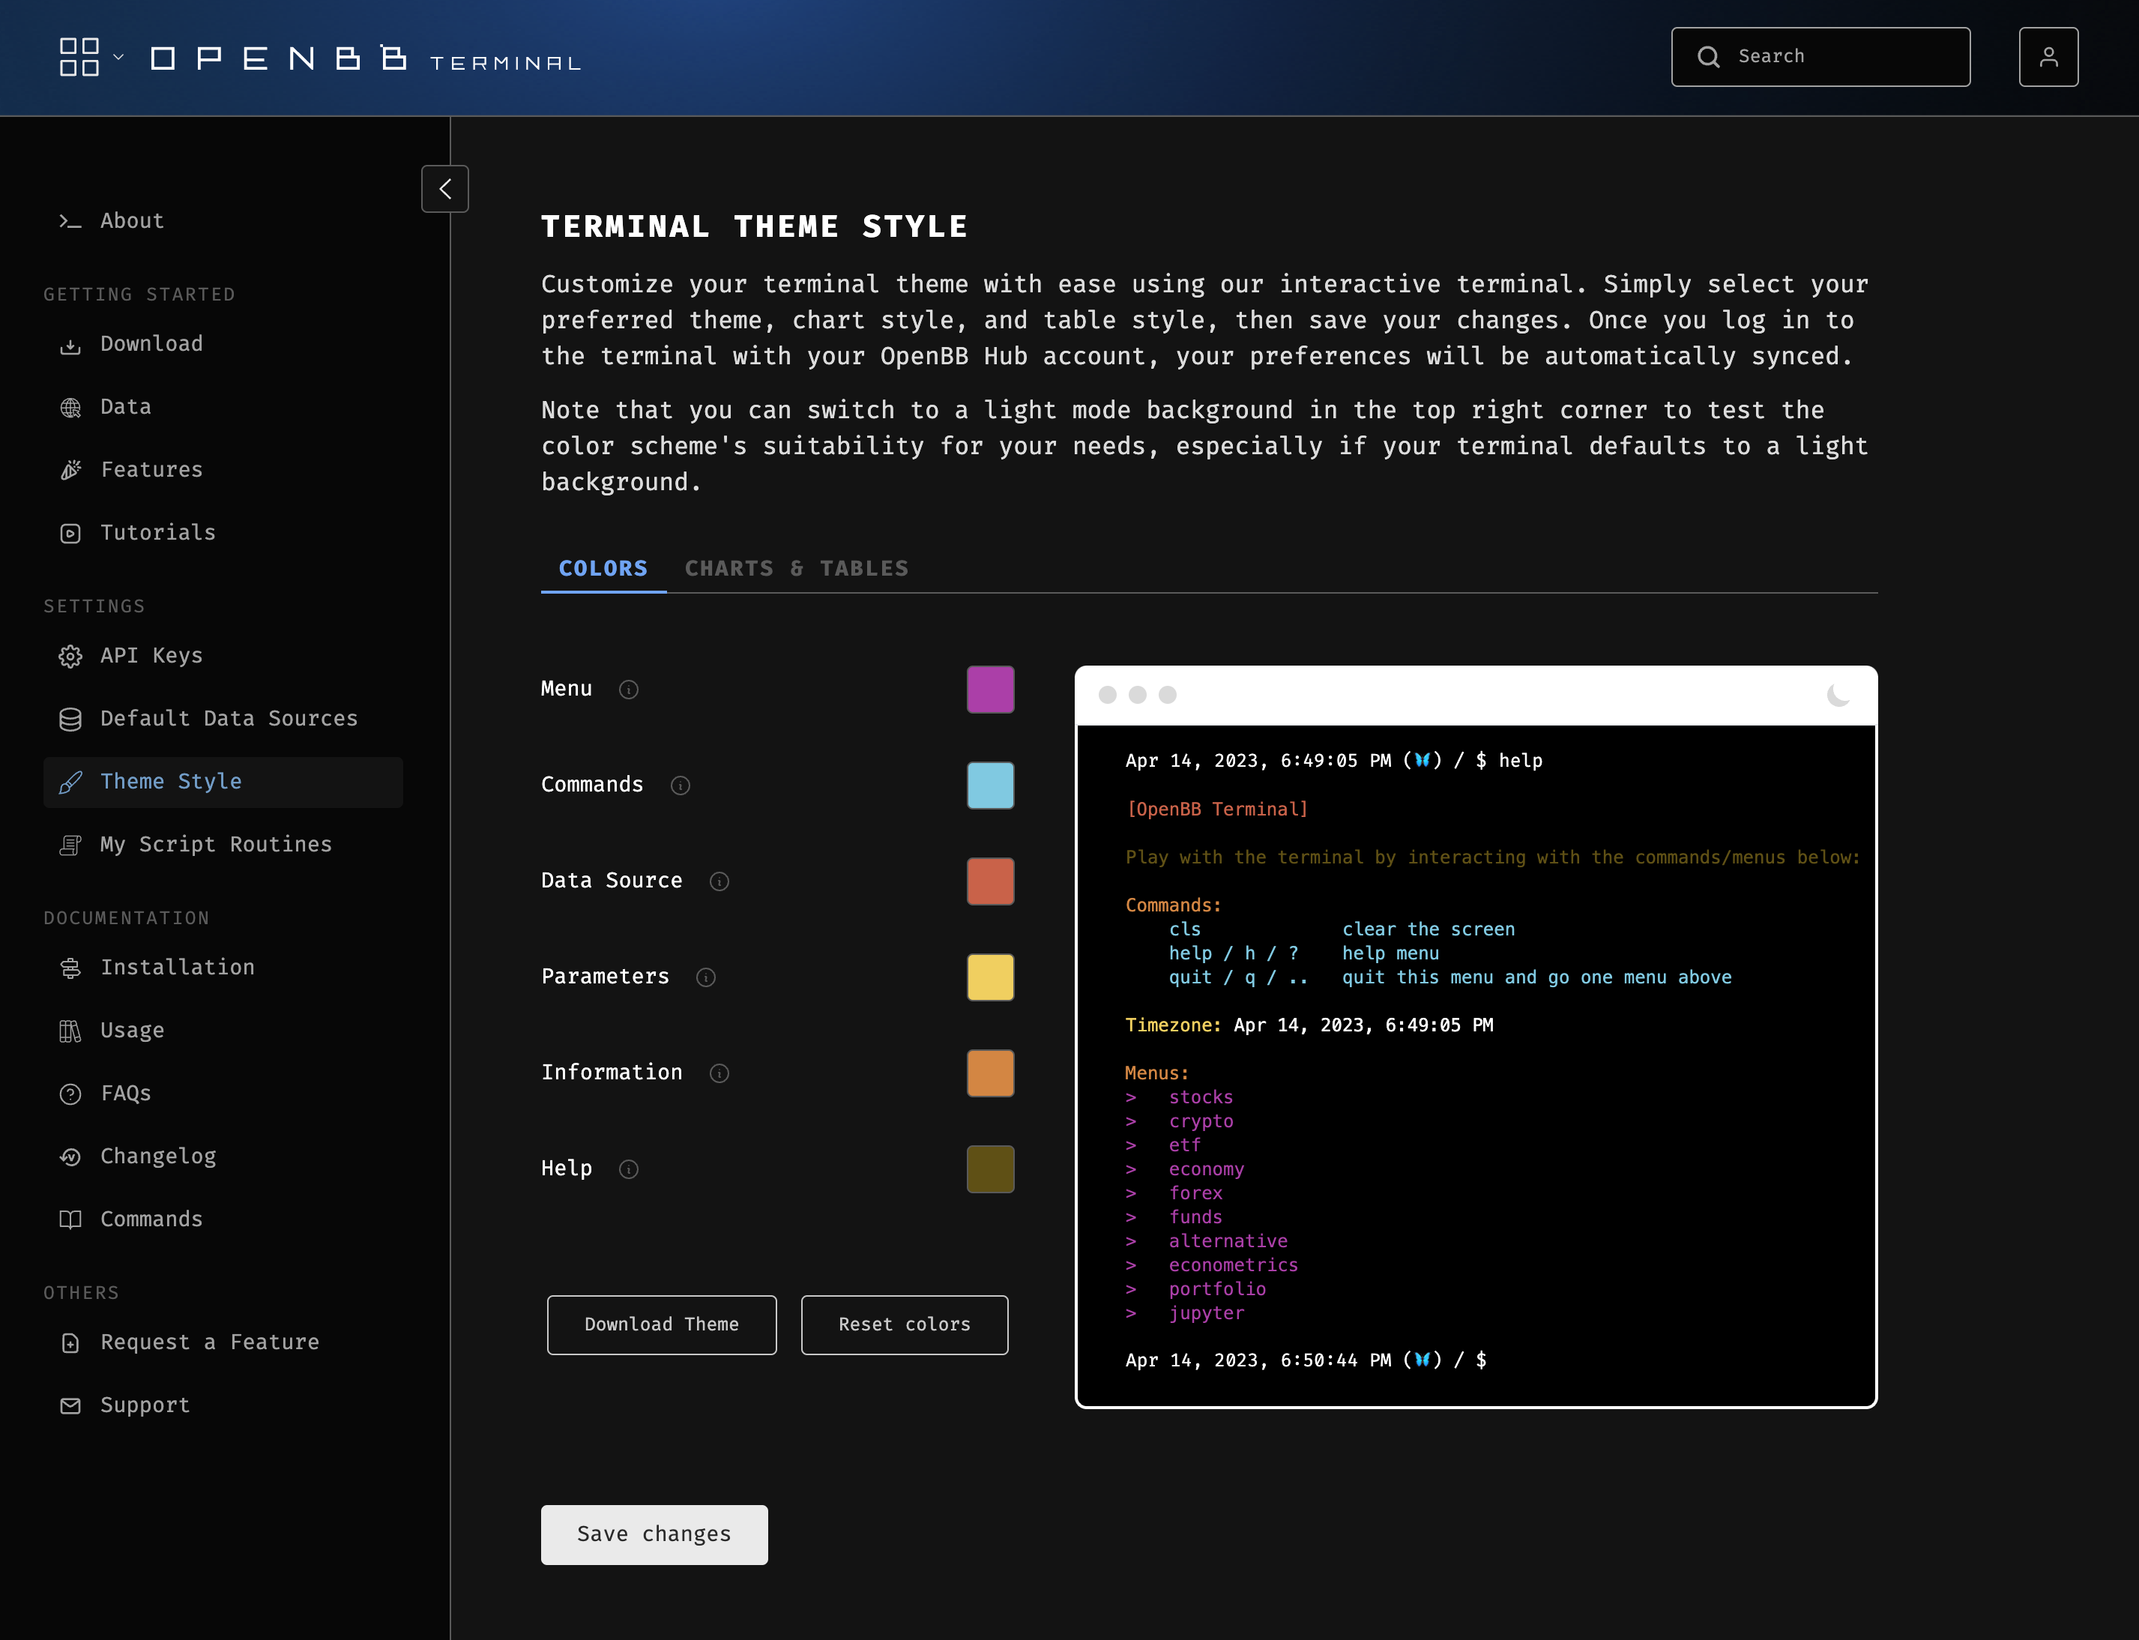Image resolution: width=2139 pixels, height=1640 pixels.
Task: Show info tooltip for Help color
Action: pos(628,1169)
